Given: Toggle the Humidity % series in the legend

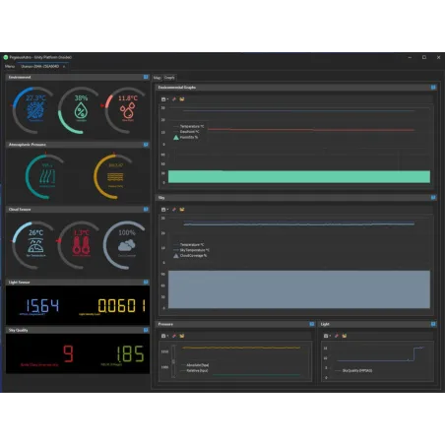Looking at the screenshot, I should [x=186, y=137].
